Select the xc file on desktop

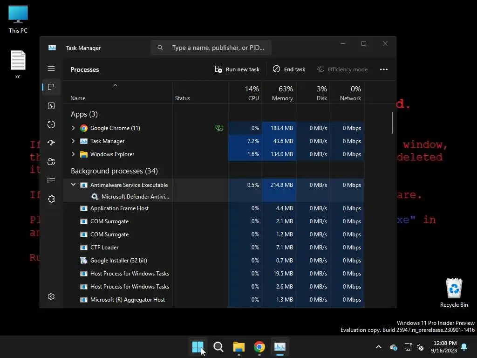(x=18, y=65)
